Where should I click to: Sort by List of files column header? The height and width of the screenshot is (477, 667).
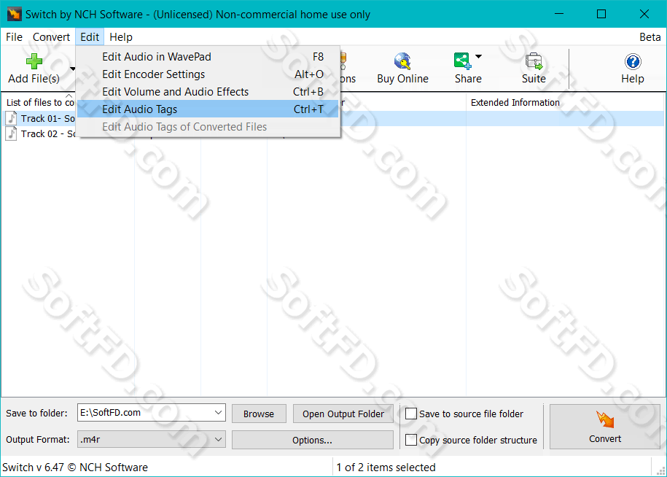[x=39, y=103]
